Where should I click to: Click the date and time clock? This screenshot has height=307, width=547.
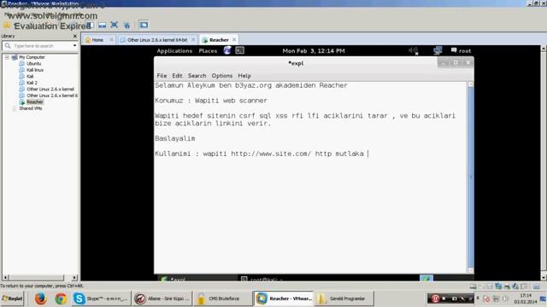[x=314, y=51]
